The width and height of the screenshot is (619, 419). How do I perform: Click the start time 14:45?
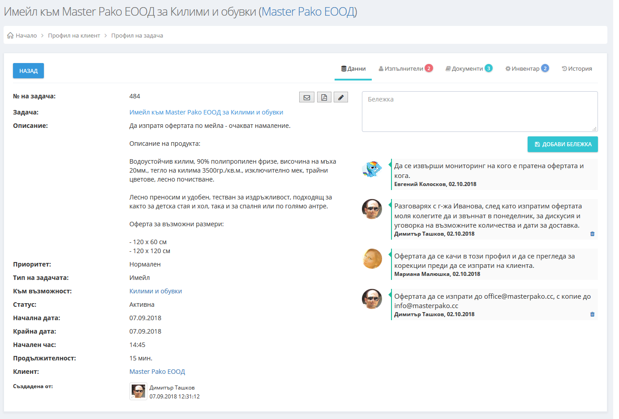coord(138,345)
